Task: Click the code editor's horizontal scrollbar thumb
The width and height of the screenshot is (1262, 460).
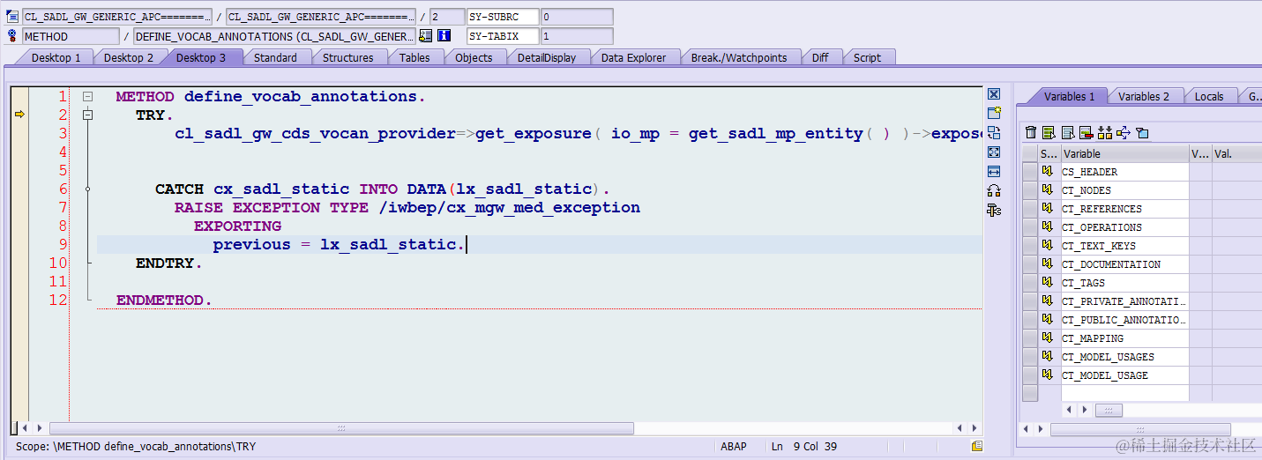Action: pyautogui.click(x=340, y=428)
